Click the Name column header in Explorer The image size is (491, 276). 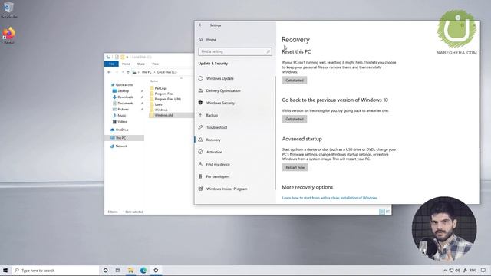(153, 81)
